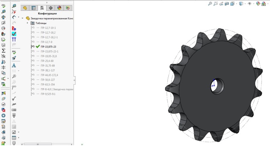Screen dimensions: 270x146
Task: Expand the Таблицы folder
Action: tap(27, 23)
